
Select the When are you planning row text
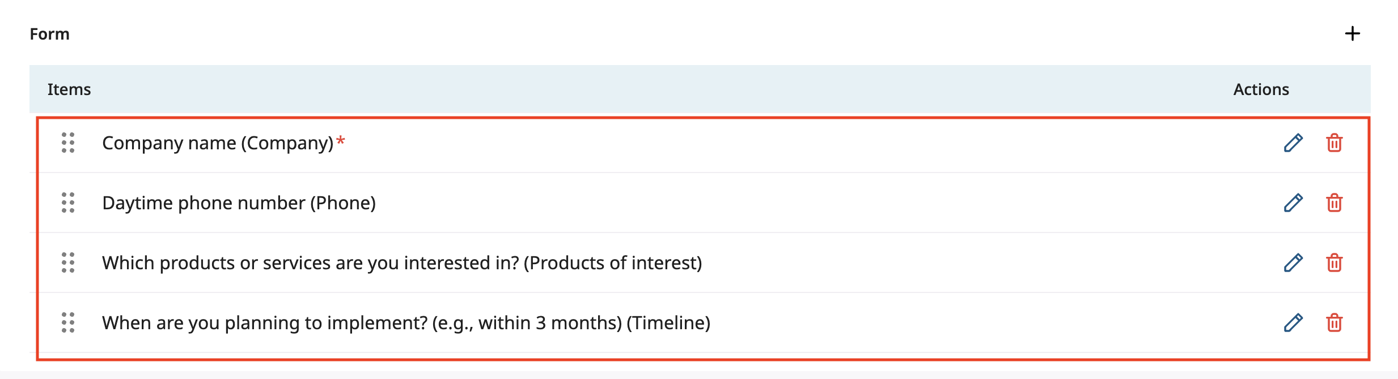point(406,323)
